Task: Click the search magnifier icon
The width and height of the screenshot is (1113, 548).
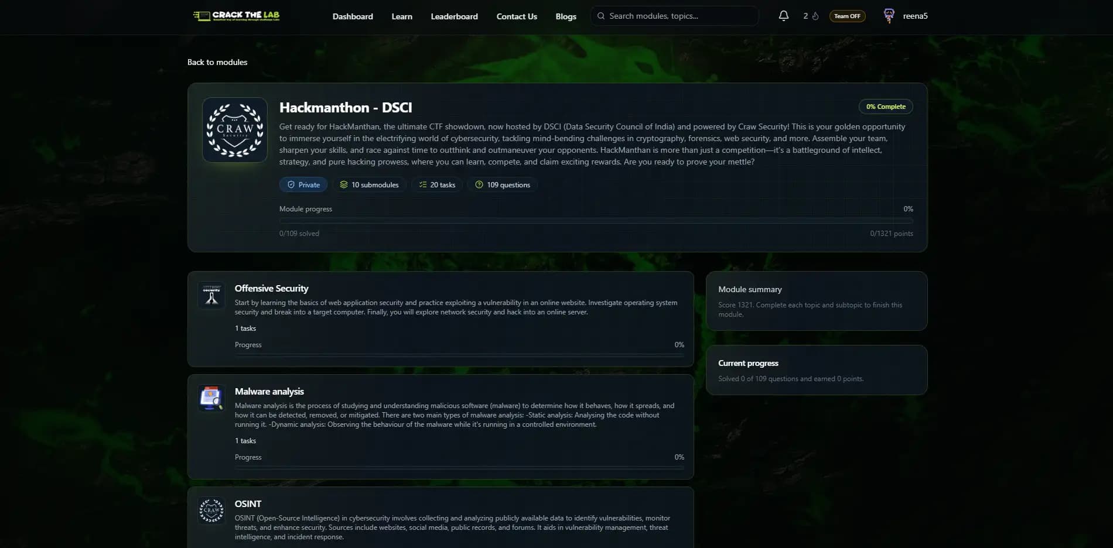Action: tap(600, 16)
